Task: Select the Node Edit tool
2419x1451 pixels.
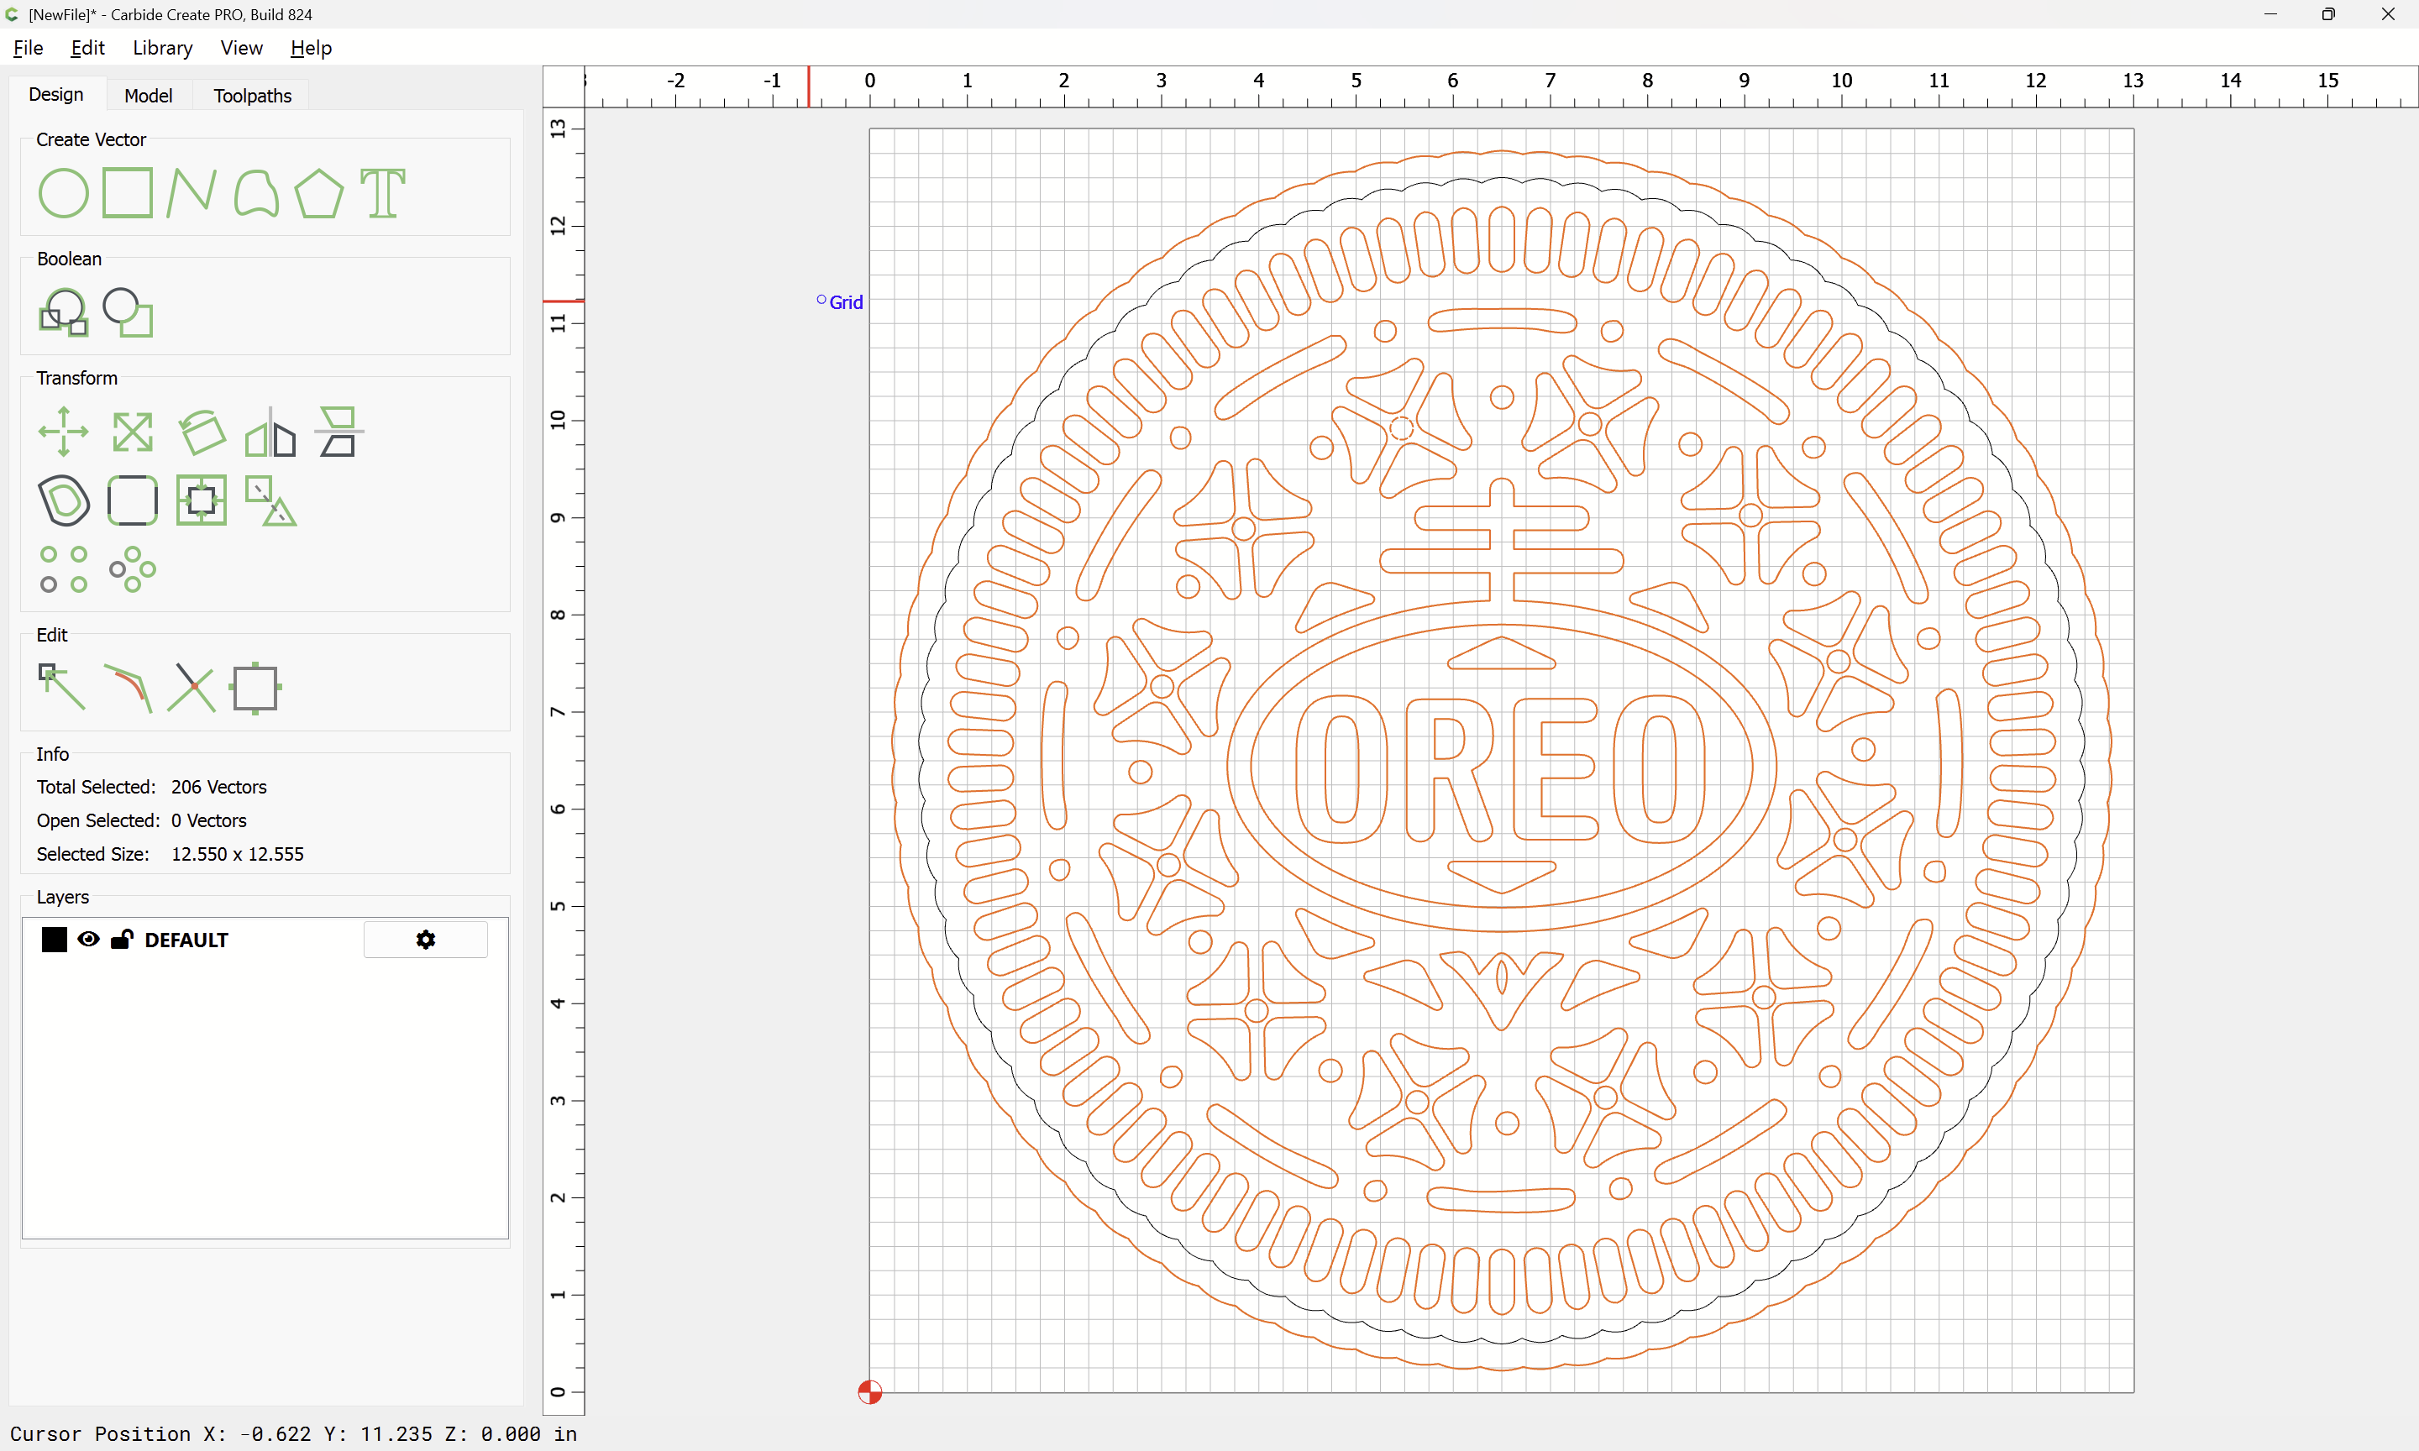Action: (x=61, y=688)
